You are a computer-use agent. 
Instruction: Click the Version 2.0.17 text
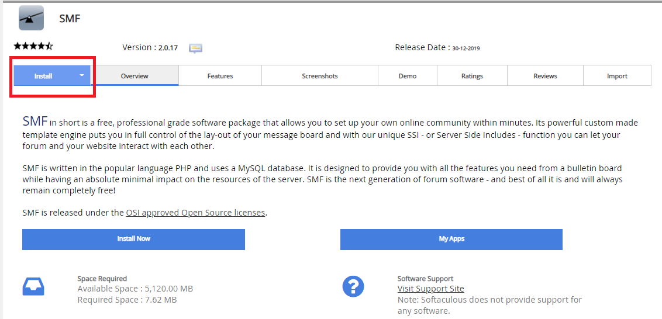point(150,48)
